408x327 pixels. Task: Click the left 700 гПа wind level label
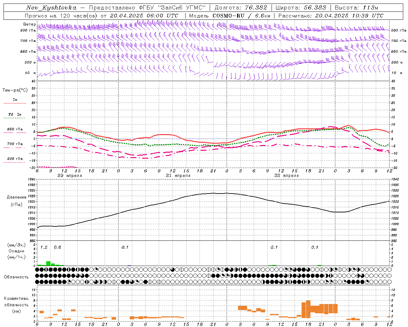(x=28, y=41)
